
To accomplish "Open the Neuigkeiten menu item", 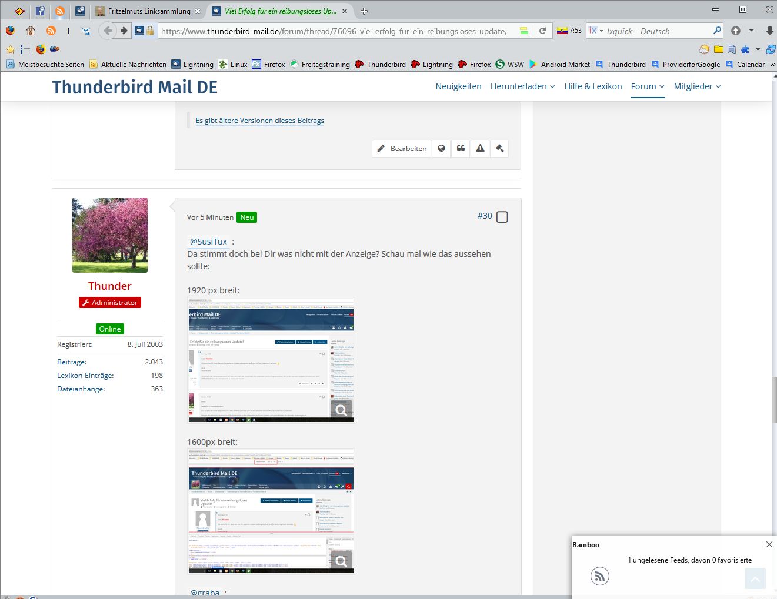I will tap(458, 86).
